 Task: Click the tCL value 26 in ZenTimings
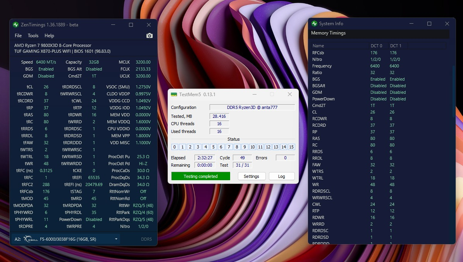coord(46,87)
